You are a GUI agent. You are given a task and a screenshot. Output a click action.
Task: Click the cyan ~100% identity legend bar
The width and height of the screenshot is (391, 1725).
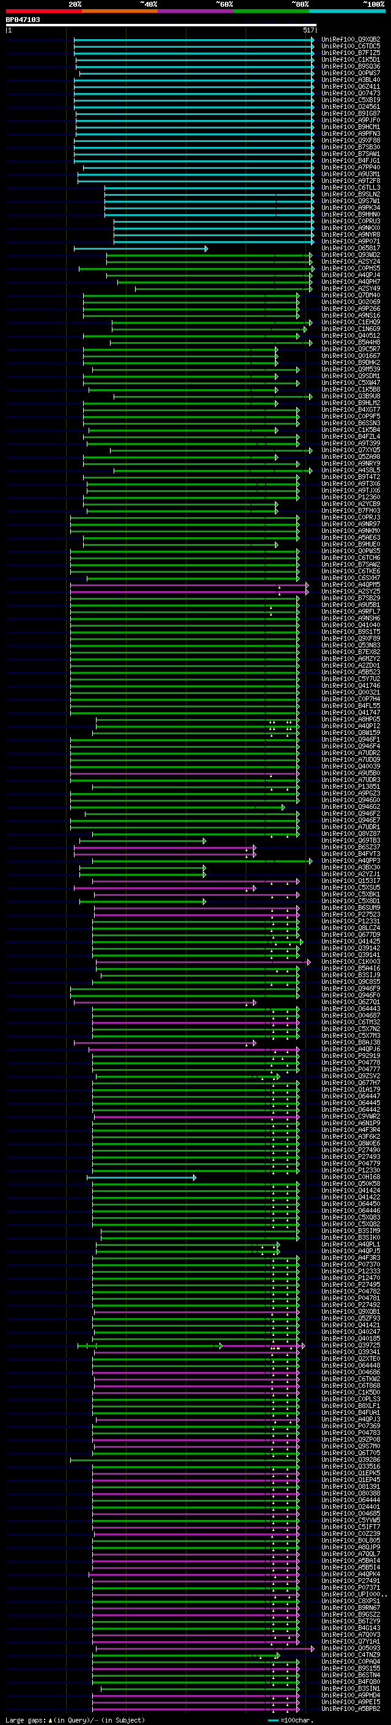pyautogui.click(x=348, y=11)
